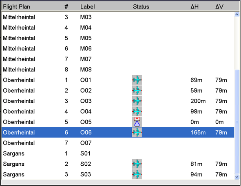
Task: Click the airplane icon in selected O06 row
Action: pos(137,132)
